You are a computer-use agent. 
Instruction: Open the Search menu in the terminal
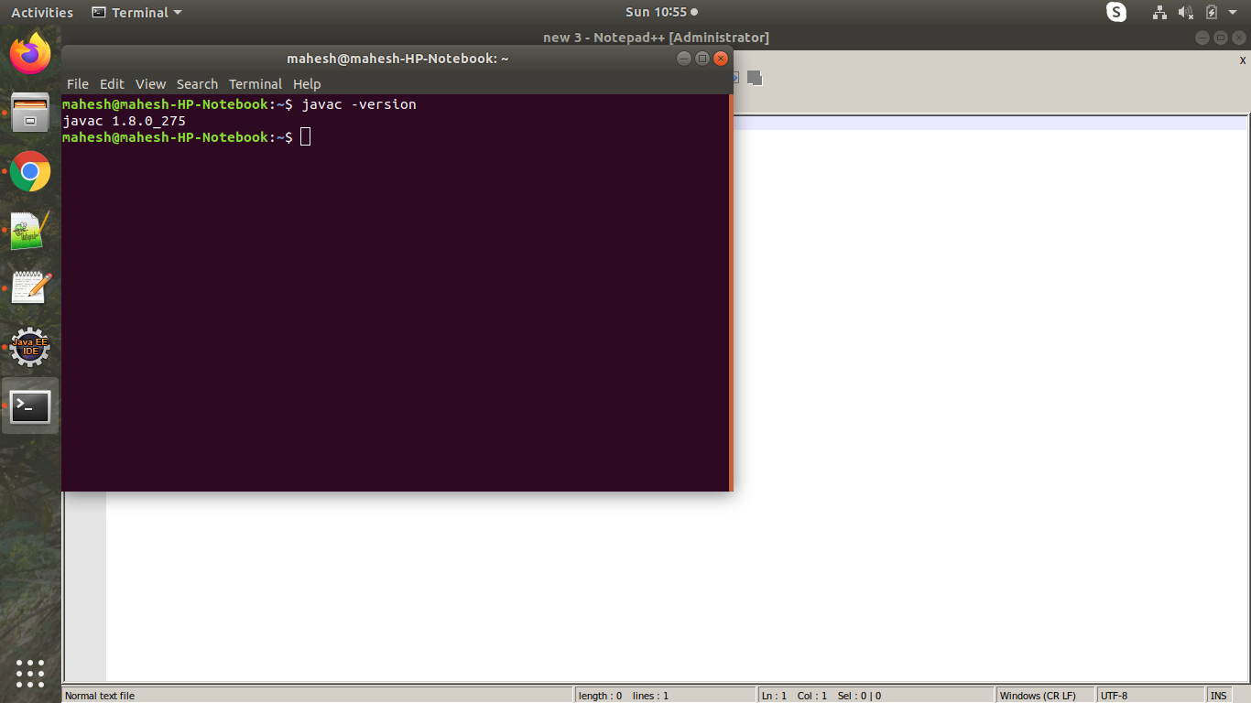click(197, 83)
